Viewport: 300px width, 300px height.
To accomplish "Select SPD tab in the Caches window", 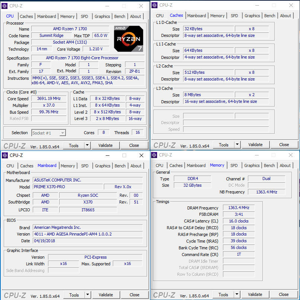I will (x=234, y=16).
